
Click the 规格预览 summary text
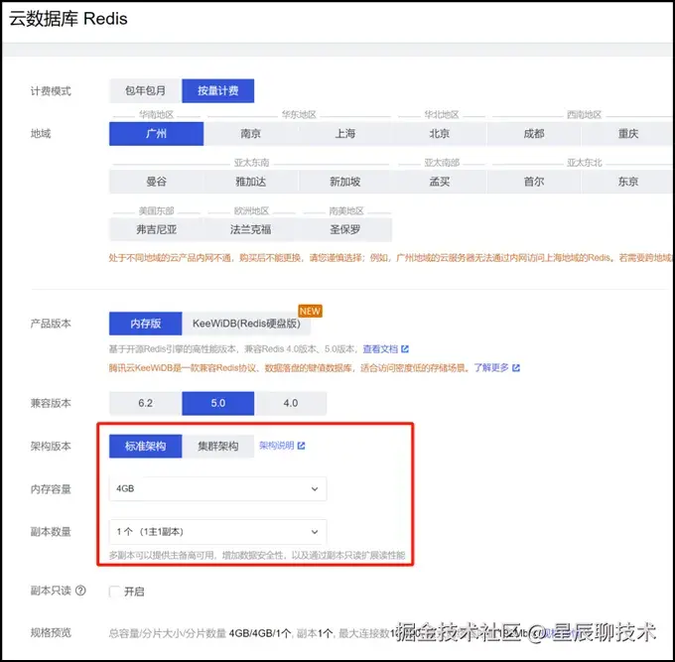(x=344, y=633)
